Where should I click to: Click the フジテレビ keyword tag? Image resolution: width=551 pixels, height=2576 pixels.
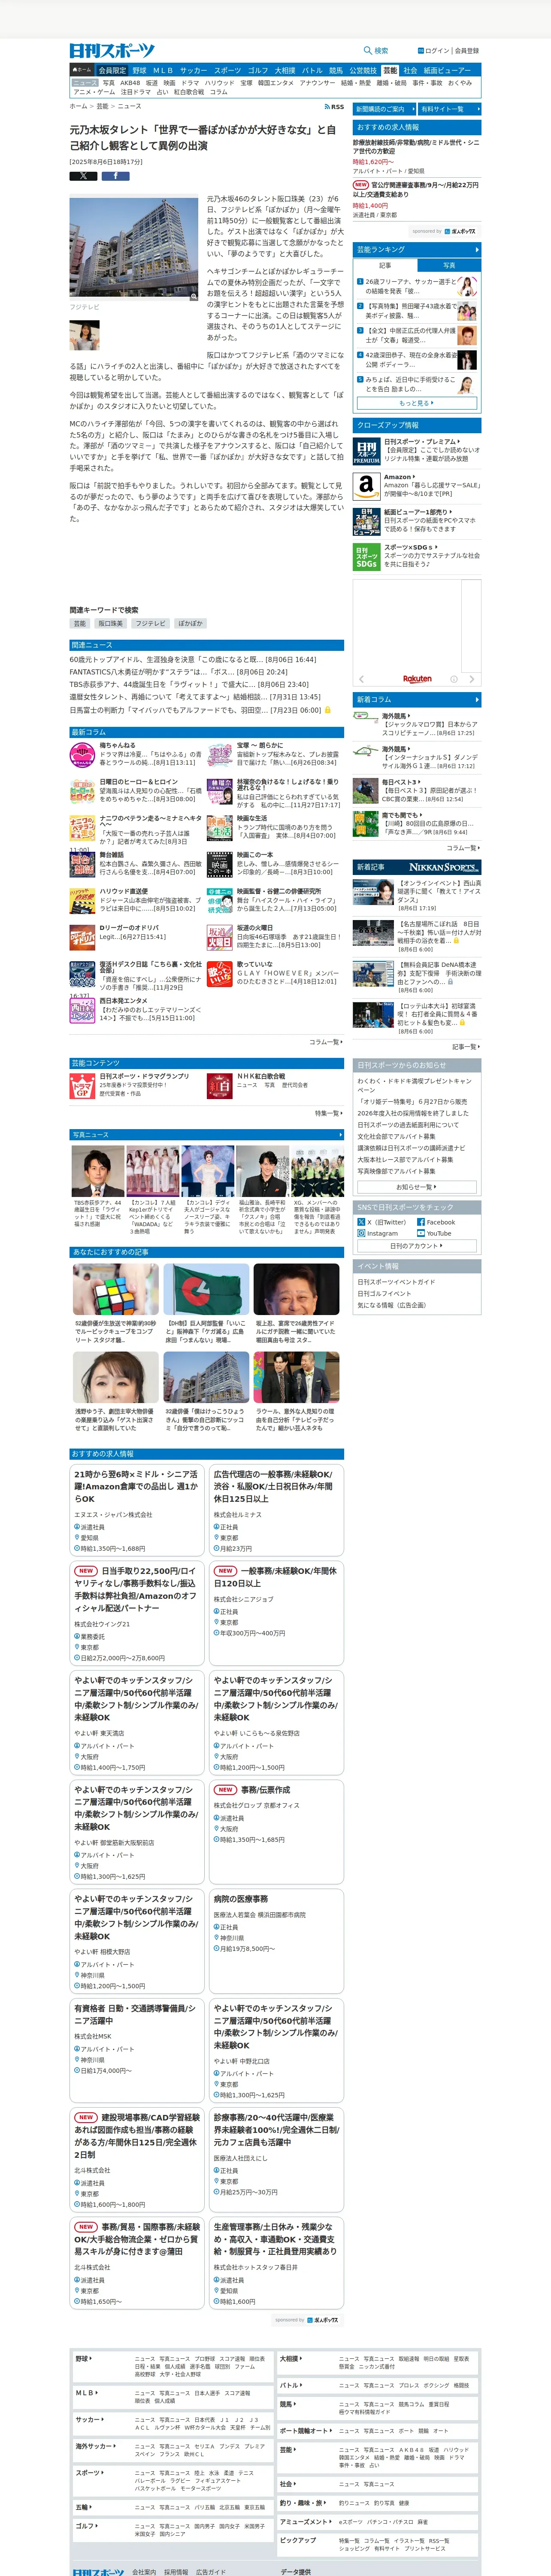151,623
